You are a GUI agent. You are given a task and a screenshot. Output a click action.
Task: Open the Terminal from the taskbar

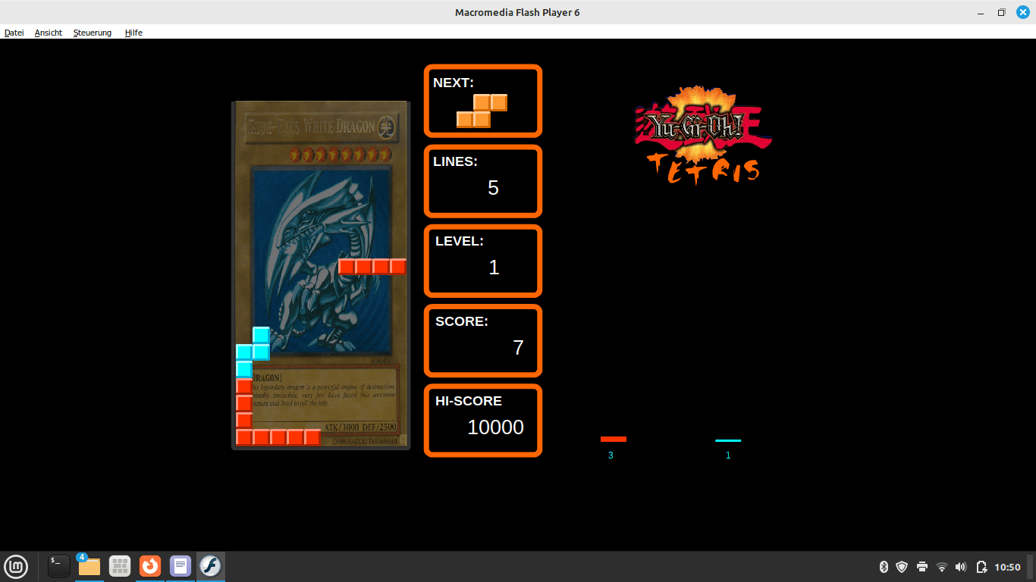[x=59, y=566]
